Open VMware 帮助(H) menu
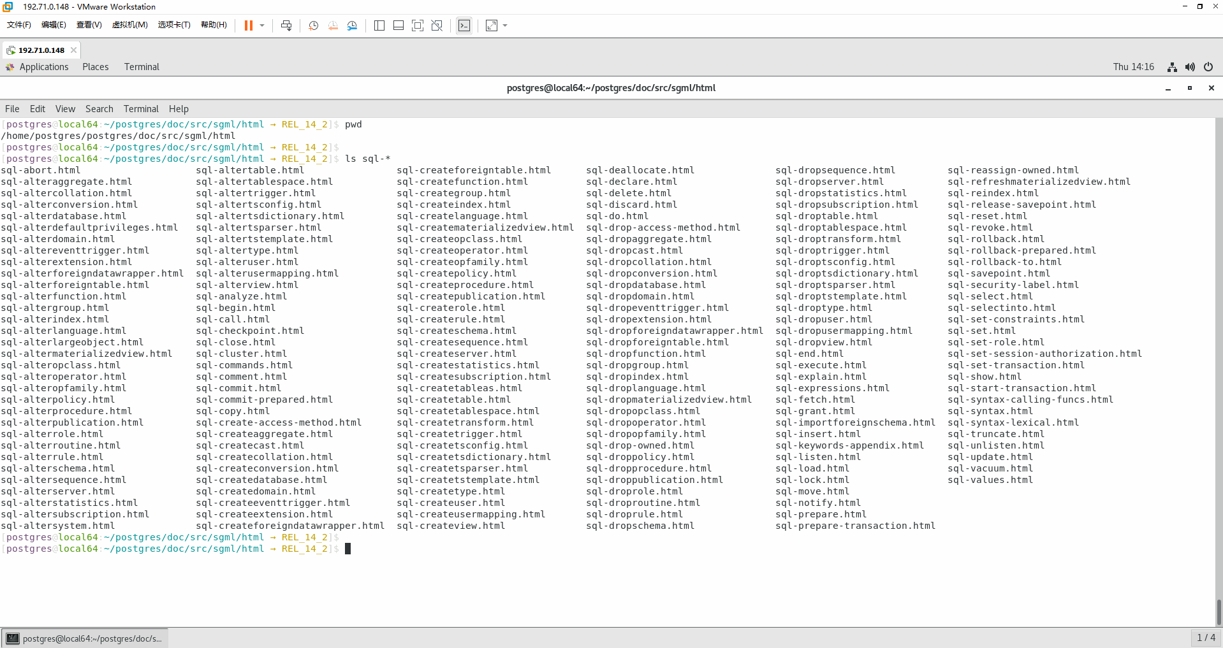 (214, 25)
